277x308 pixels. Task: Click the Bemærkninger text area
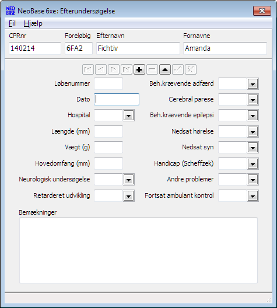click(138, 250)
